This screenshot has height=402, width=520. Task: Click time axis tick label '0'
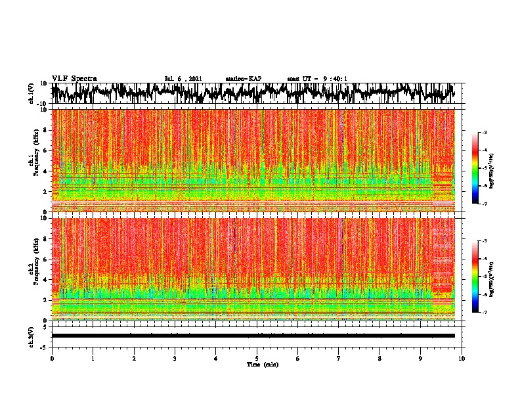tap(52, 359)
